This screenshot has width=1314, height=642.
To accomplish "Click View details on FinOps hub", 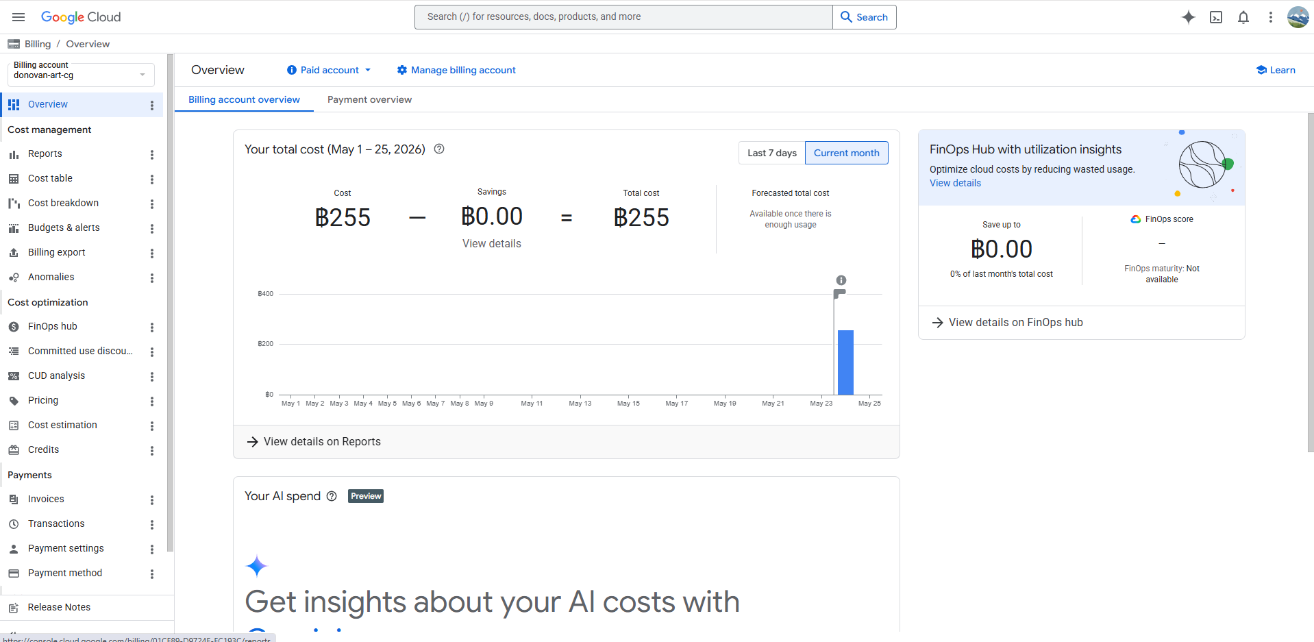I will click(x=1008, y=323).
